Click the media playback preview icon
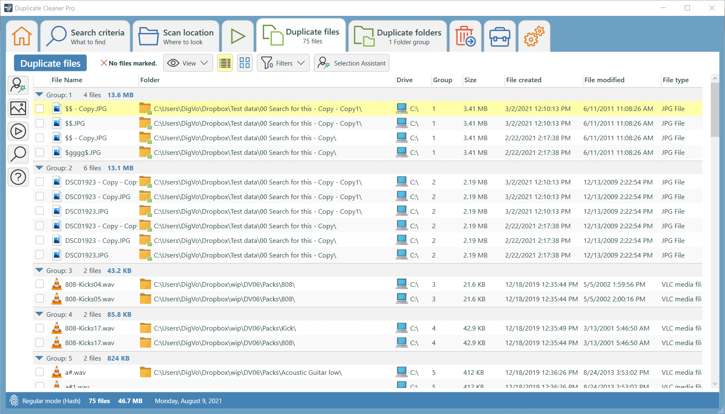 click(18, 131)
